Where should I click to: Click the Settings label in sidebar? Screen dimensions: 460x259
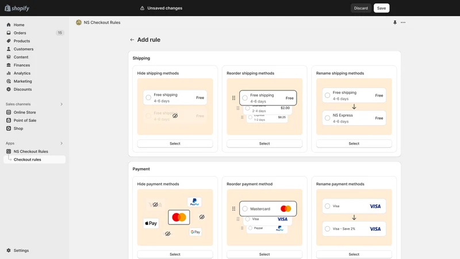21,250
